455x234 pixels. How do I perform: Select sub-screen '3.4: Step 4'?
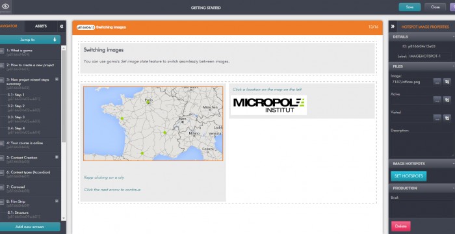click(x=16, y=128)
